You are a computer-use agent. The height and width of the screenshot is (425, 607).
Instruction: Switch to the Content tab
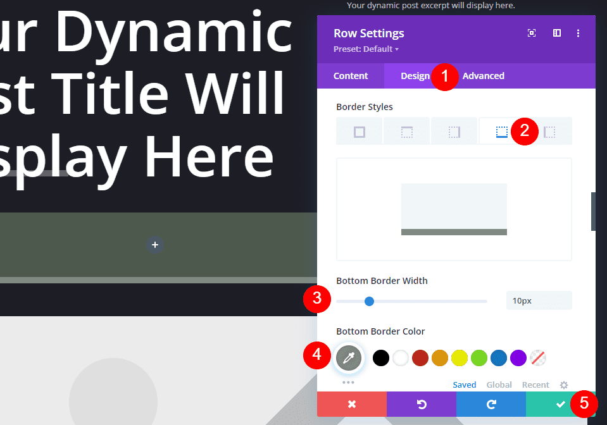click(x=351, y=76)
